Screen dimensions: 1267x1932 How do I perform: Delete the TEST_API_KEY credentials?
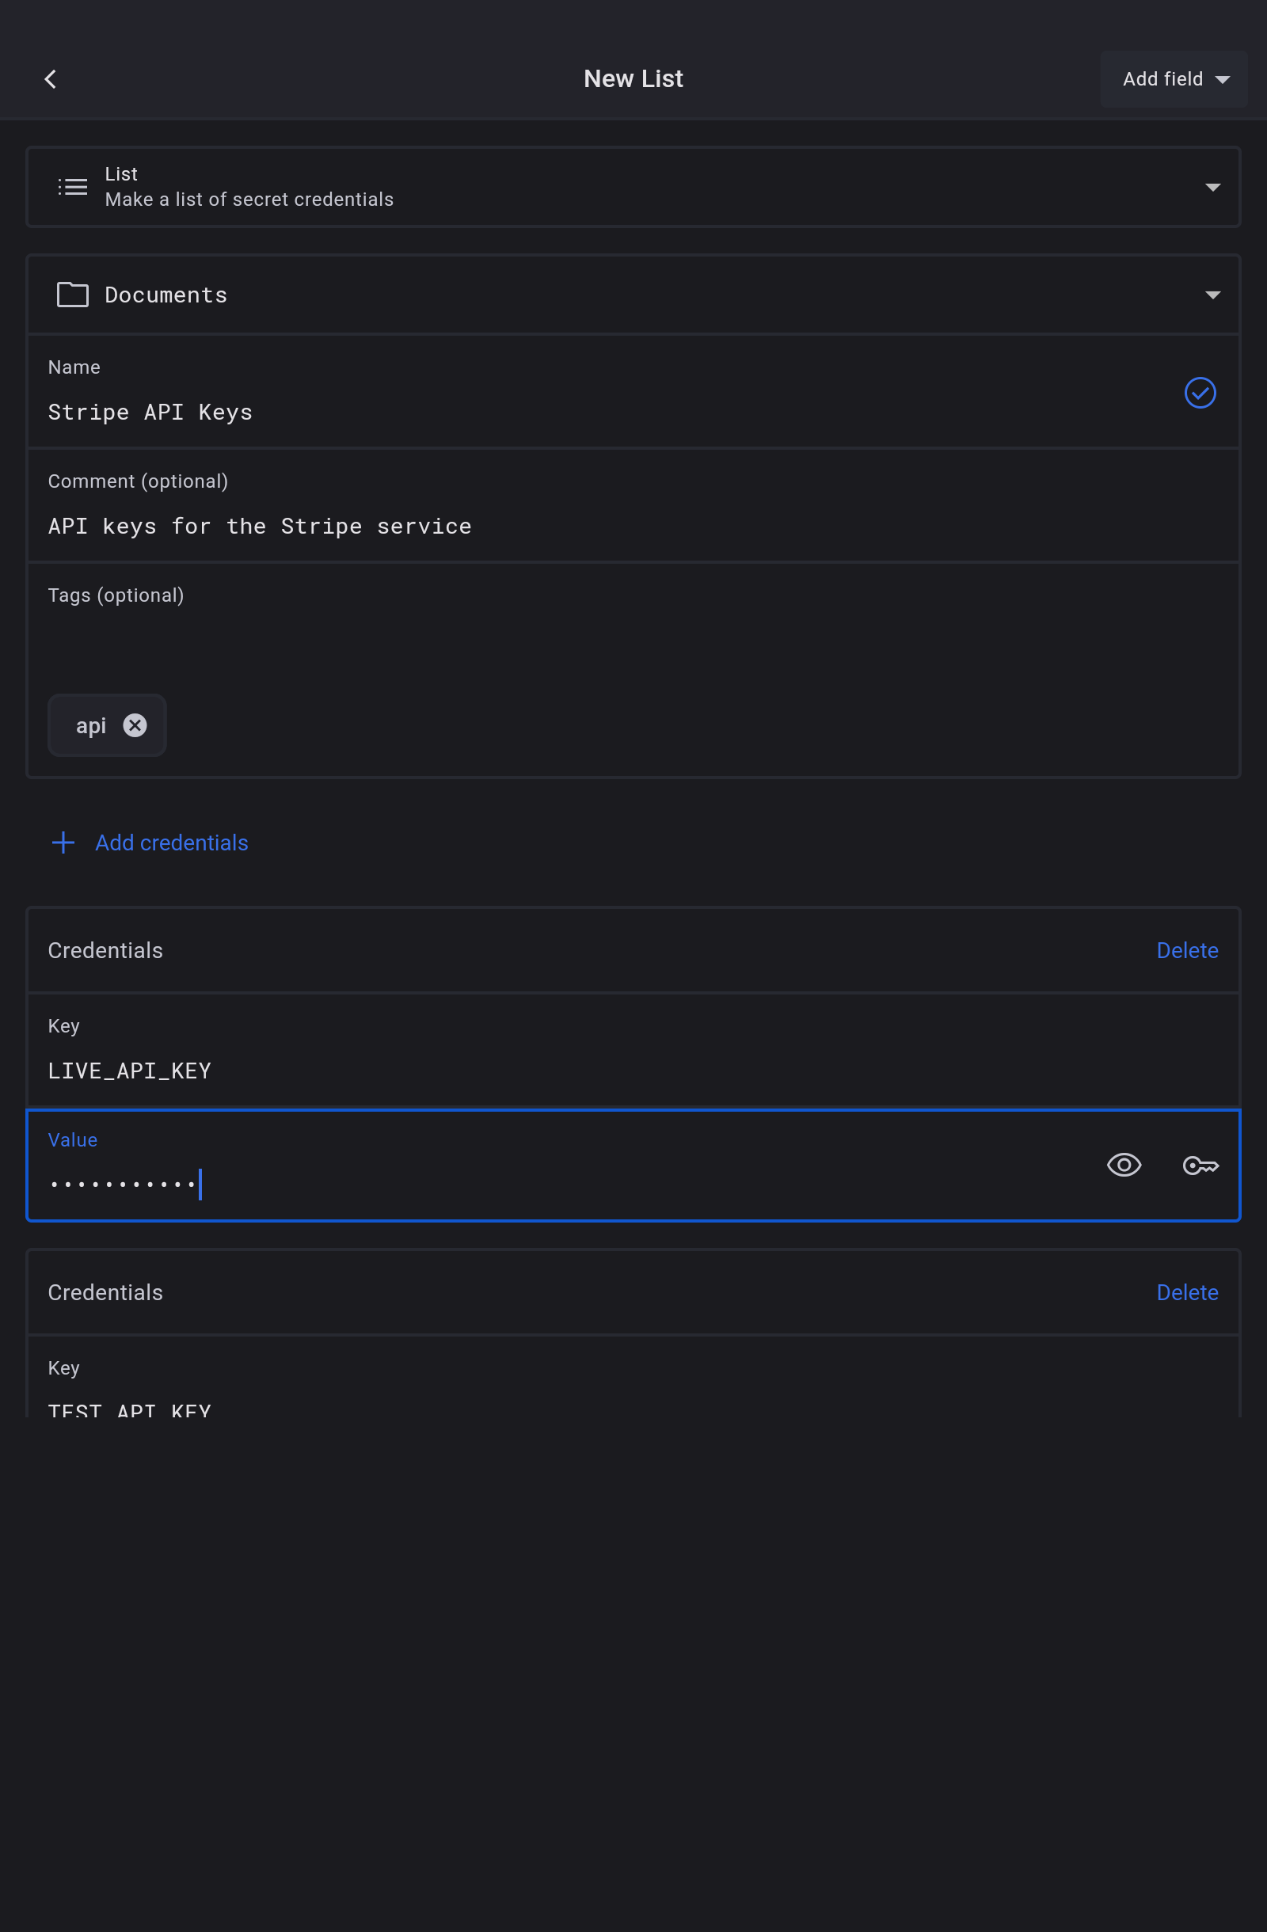coord(1186,1291)
